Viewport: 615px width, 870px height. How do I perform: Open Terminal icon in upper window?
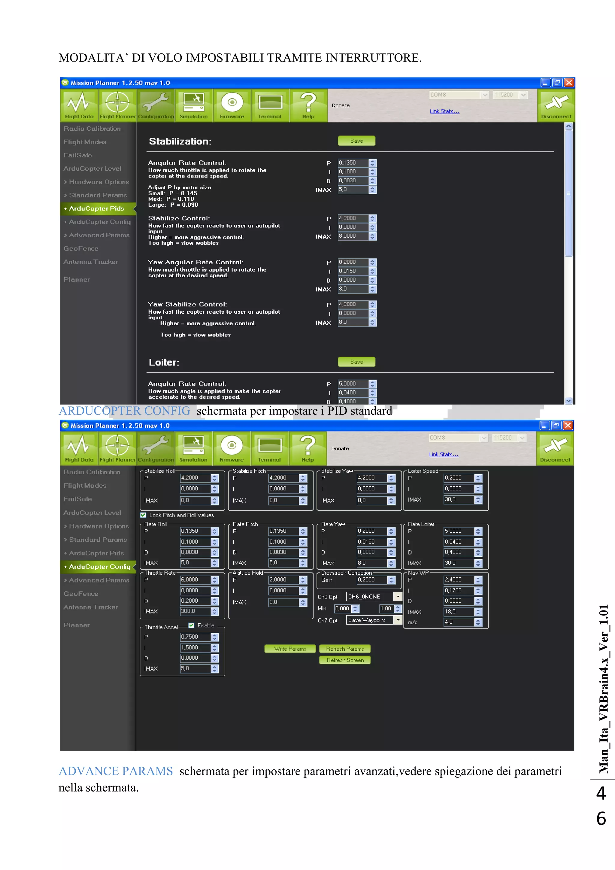[x=270, y=106]
